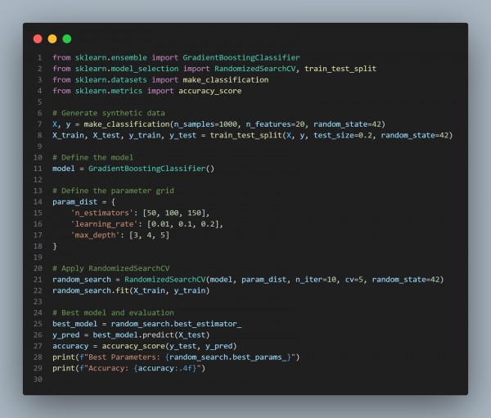This screenshot has width=491, height=418.
Task: Click line number 14 in the gutter
Action: 38,202
